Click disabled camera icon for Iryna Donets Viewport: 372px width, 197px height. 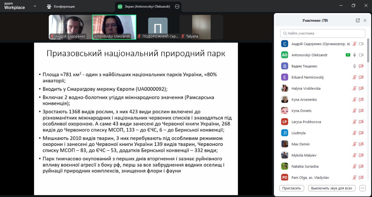point(361,111)
